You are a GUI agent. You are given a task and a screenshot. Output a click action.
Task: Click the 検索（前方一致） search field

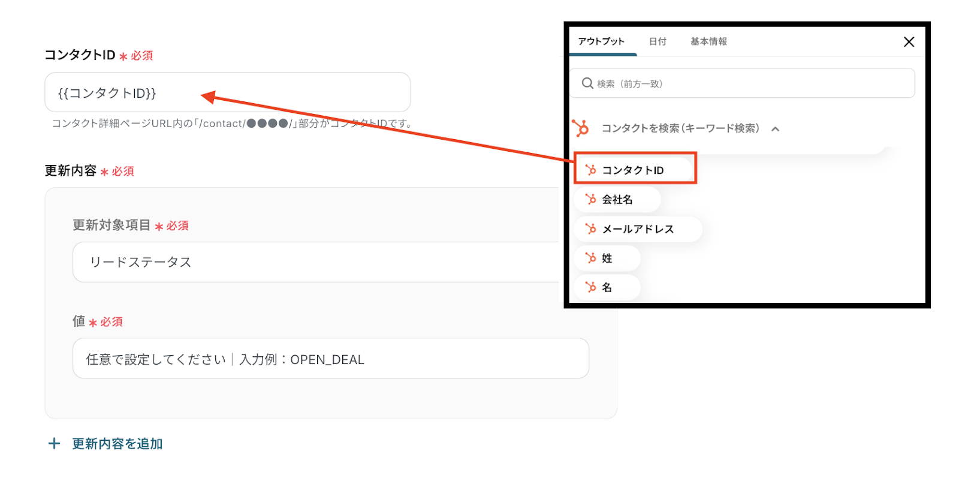point(742,83)
